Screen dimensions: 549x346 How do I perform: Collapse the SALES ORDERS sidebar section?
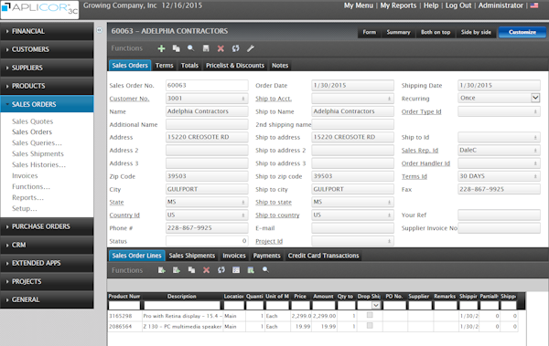point(47,104)
